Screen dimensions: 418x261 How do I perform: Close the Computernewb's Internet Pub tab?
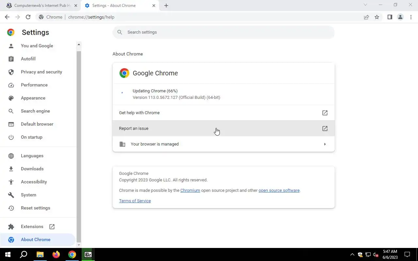tap(76, 6)
